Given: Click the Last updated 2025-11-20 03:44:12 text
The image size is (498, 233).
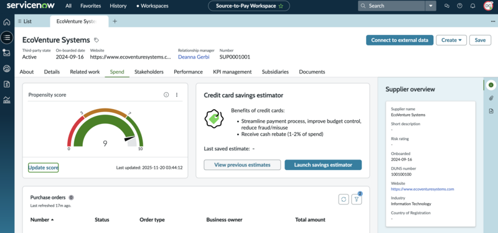Looking at the screenshot, I should 149,168.
